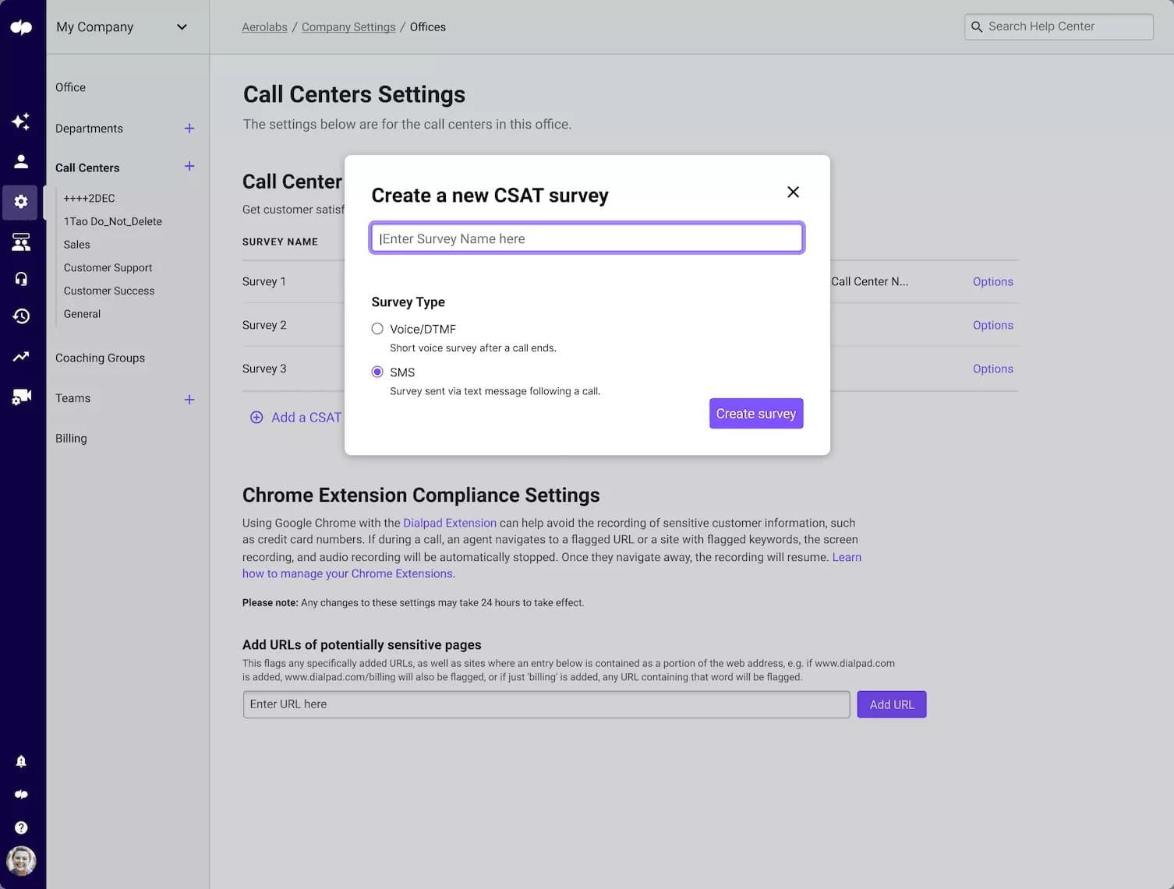The height and width of the screenshot is (889, 1174).
Task: Select the Contacts person icon in sidebar
Action: pyautogui.click(x=21, y=161)
